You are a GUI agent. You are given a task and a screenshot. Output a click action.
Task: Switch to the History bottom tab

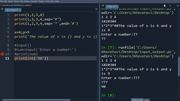[147, 100]
